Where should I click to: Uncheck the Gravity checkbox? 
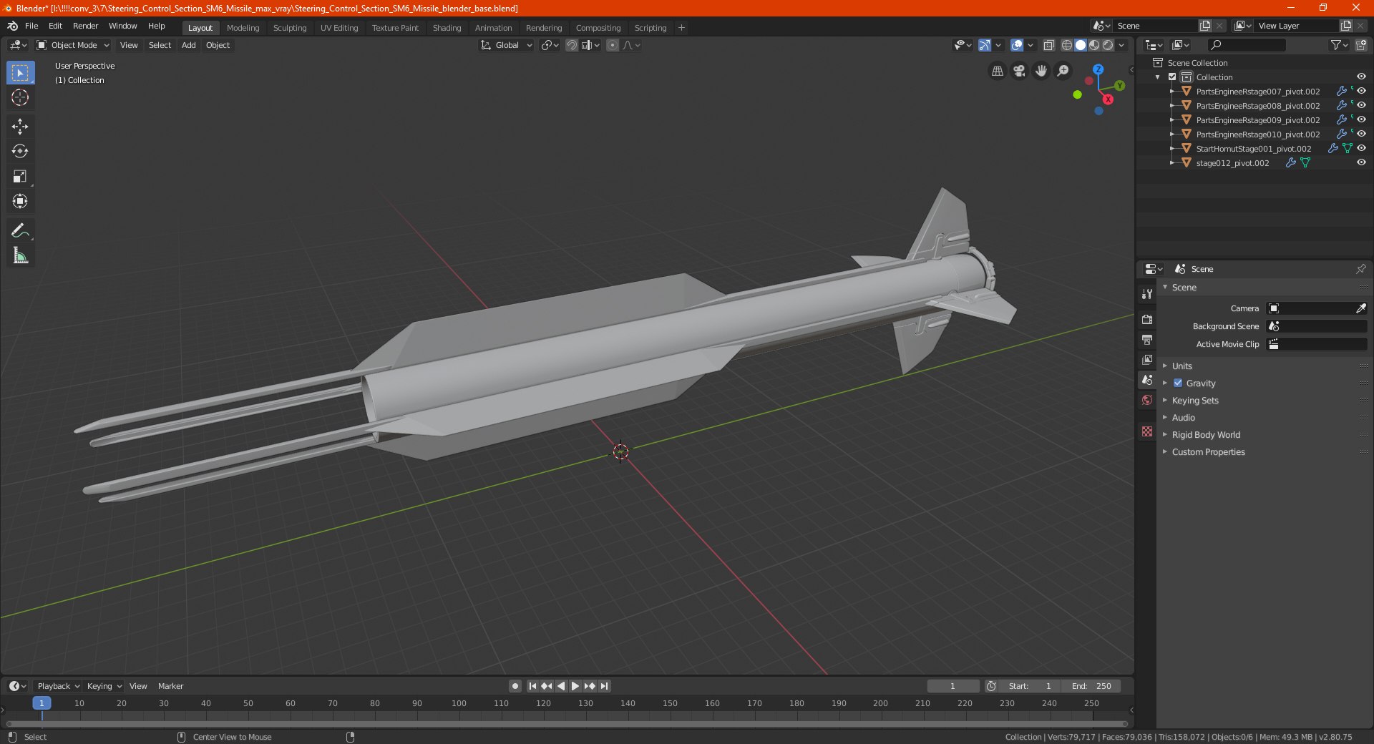click(1178, 383)
